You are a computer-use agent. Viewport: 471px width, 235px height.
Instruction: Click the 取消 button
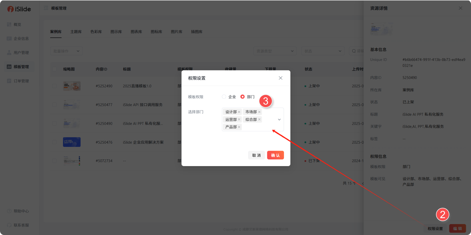(256, 155)
